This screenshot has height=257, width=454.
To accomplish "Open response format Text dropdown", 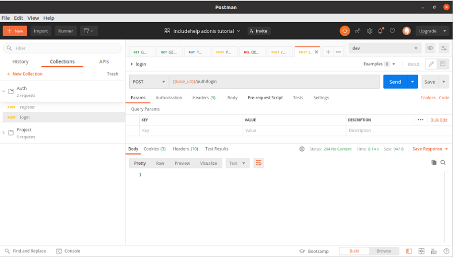I will tap(238, 163).
